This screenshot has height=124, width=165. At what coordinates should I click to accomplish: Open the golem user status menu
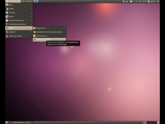[x=152, y=1]
